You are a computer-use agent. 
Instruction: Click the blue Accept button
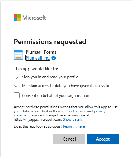(103, 139)
